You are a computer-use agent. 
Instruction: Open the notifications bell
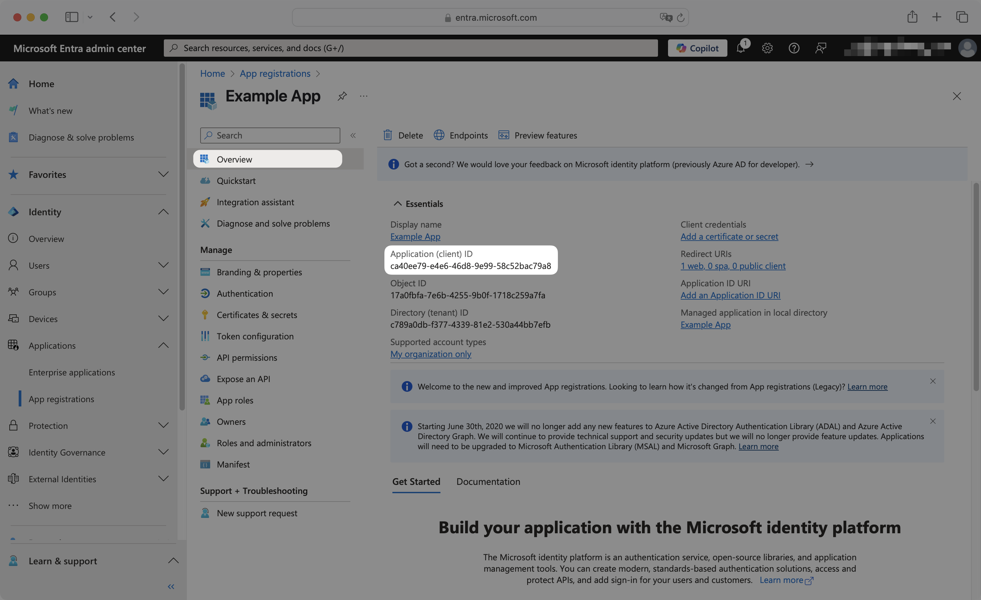click(x=741, y=48)
